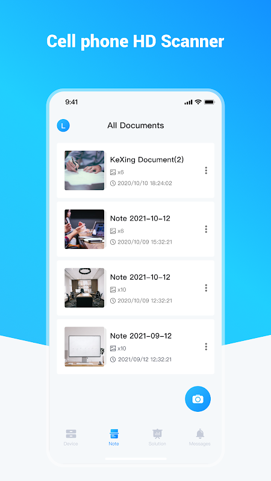Click image count icon for Note 2021-09-12
271x481 pixels.
tap(113, 349)
